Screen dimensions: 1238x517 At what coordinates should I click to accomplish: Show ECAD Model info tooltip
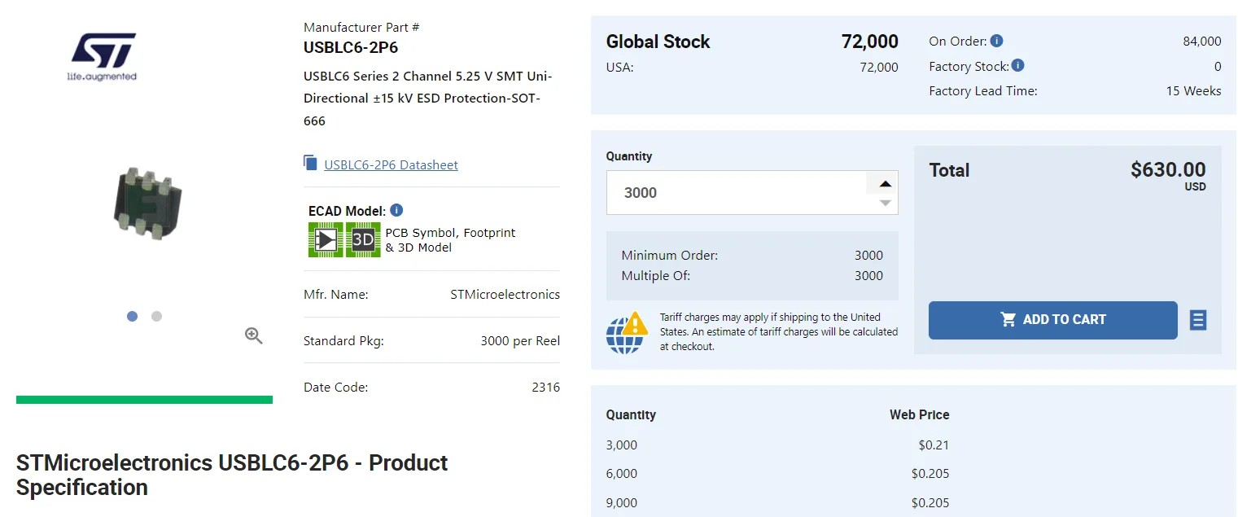(396, 210)
